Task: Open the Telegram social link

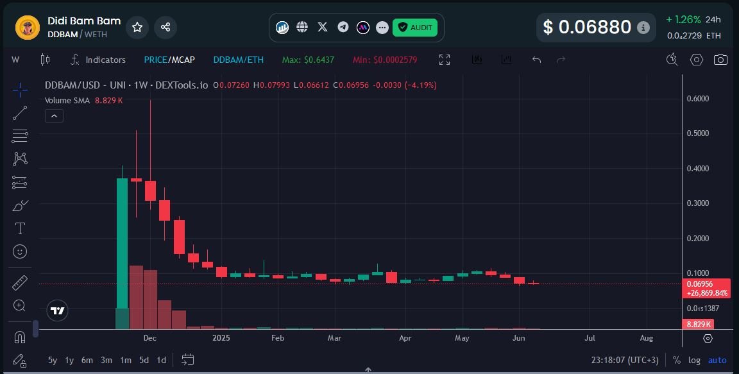Action: [343, 28]
